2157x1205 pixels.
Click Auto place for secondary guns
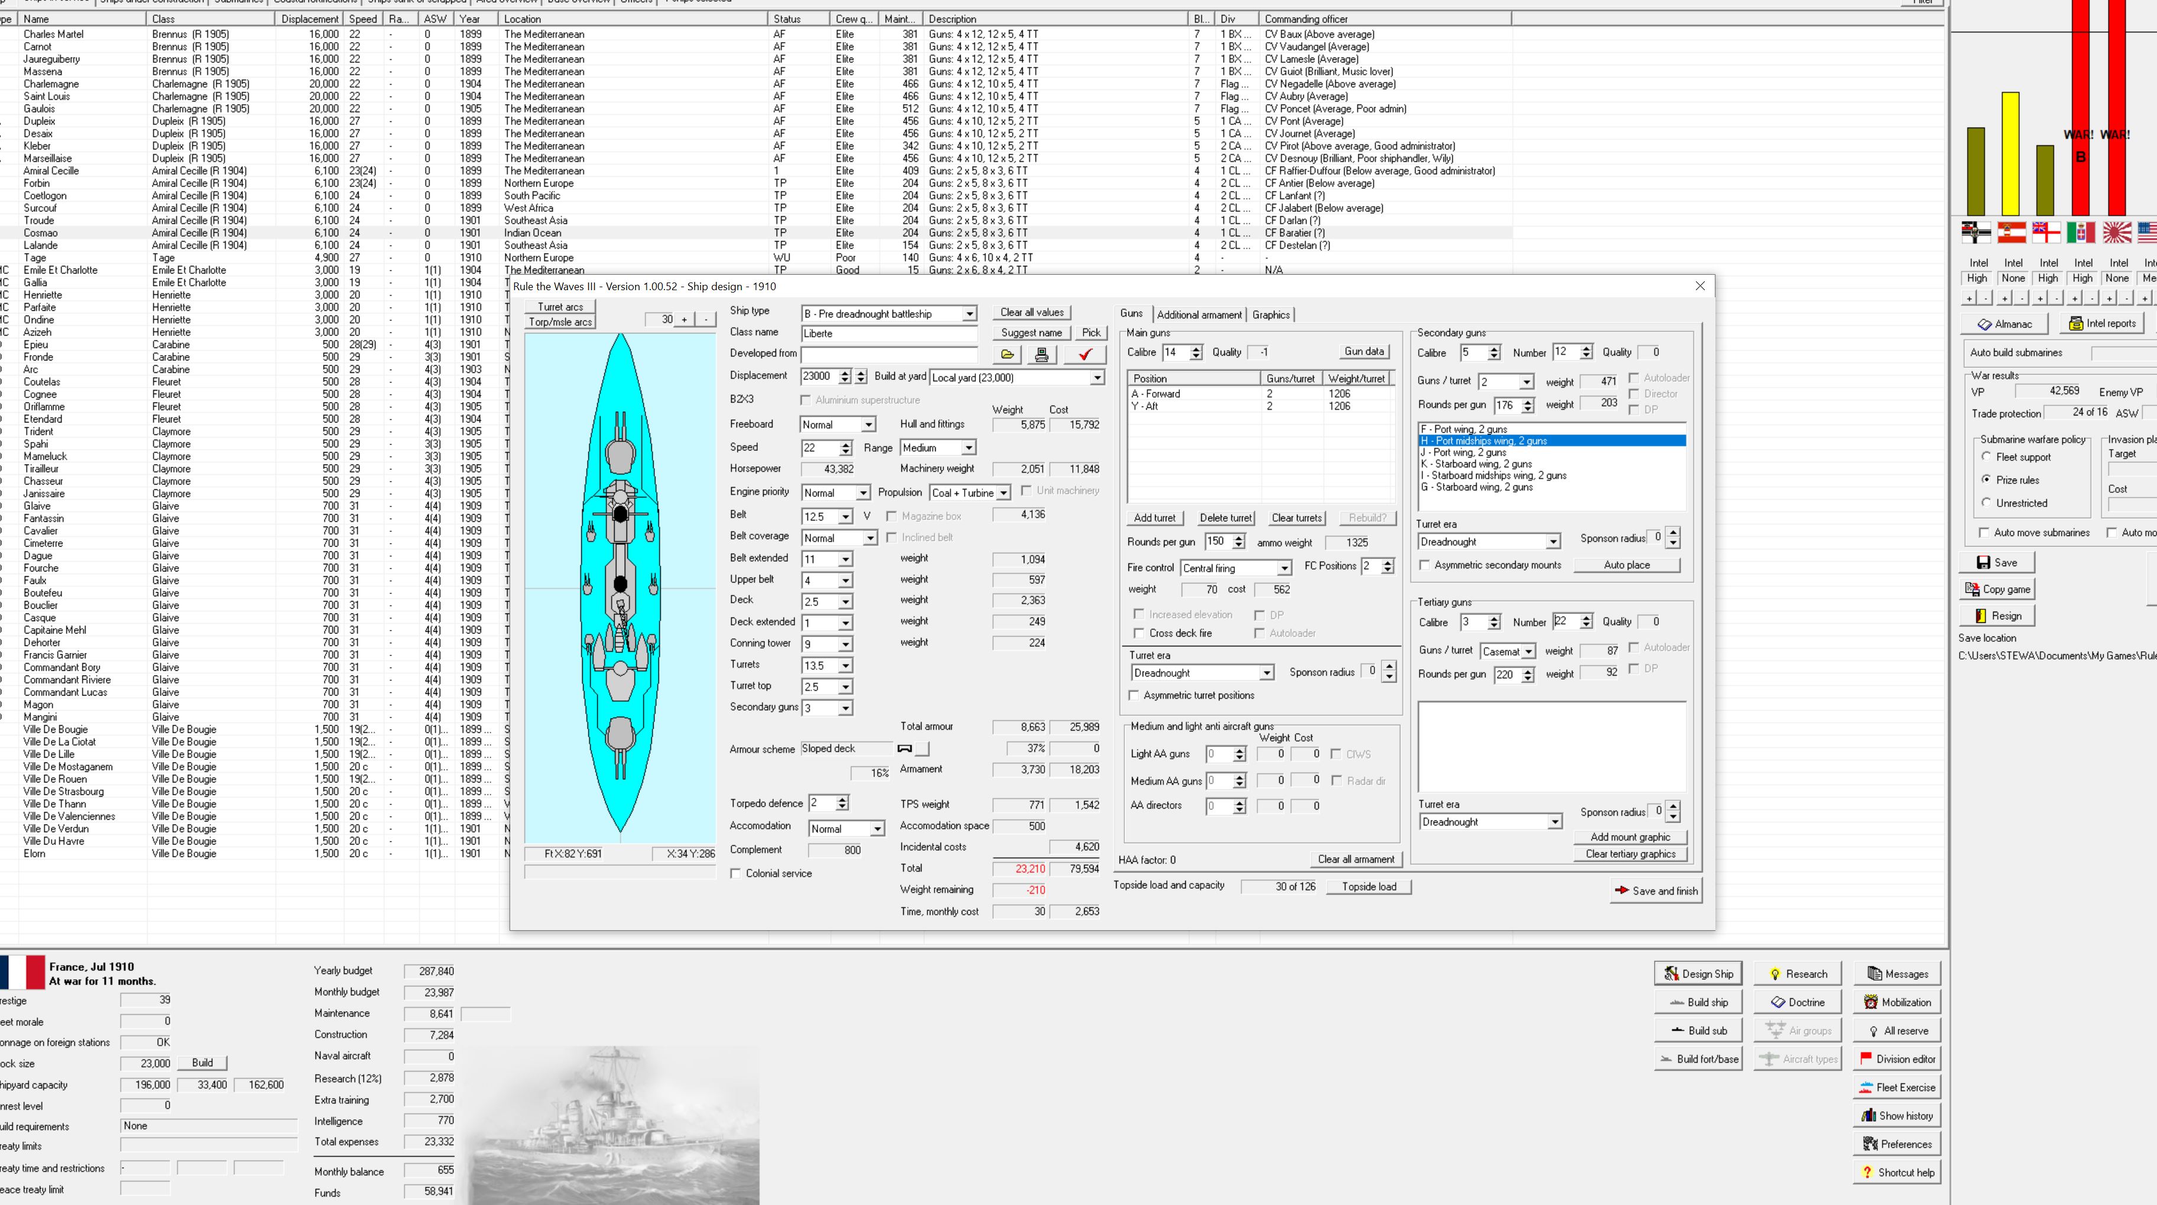coord(1627,565)
